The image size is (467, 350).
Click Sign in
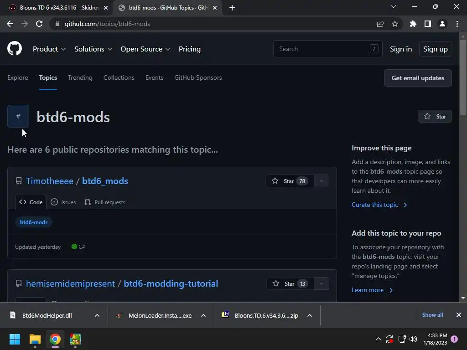point(401,49)
